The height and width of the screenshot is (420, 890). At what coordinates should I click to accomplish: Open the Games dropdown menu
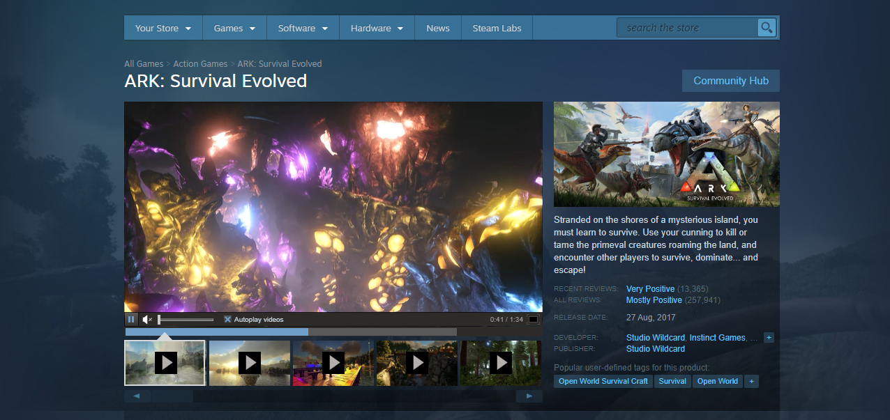click(x=234, y=29)
